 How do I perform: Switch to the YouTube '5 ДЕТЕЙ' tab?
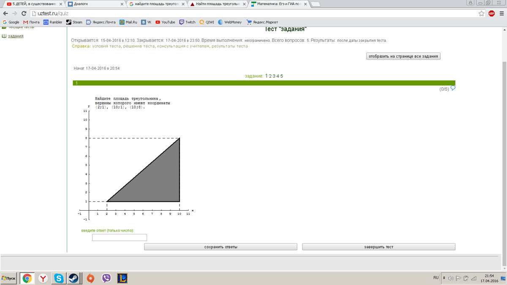point(32,4)
